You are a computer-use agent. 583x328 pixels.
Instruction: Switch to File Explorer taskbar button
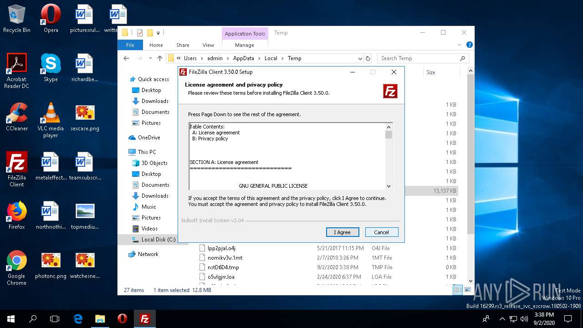click(x=100, y=319)
